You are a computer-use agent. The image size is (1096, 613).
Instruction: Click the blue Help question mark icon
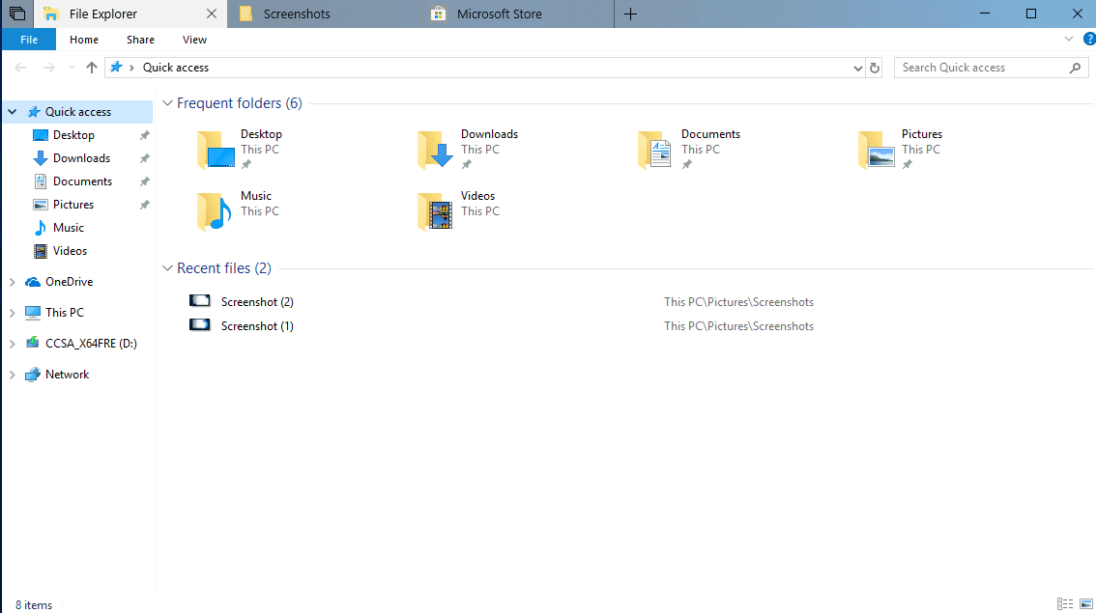tap(1089, 39)
